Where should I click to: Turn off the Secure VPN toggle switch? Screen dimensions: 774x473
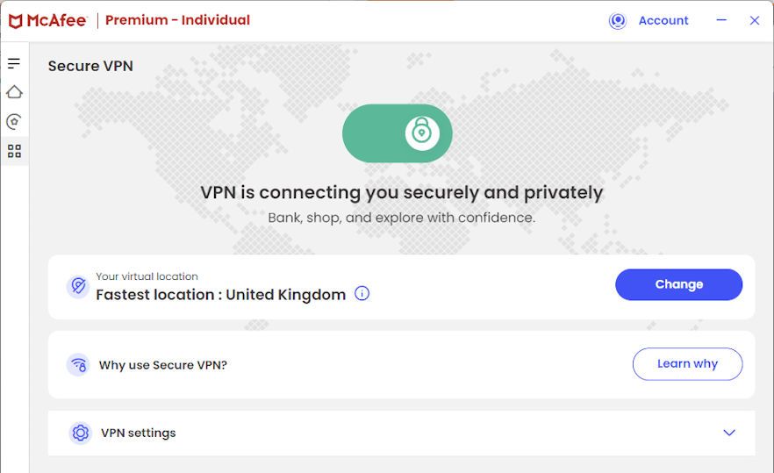tap(398, 133)
